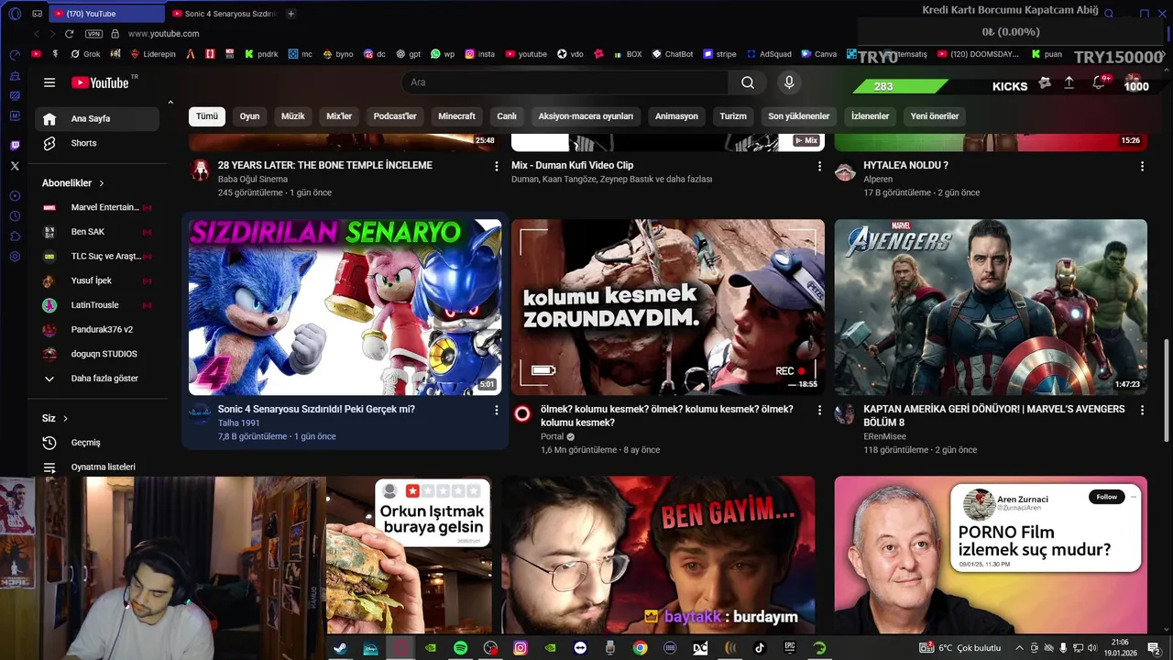Expand Daha fazla göster in subscriptions

click(97, 379)
